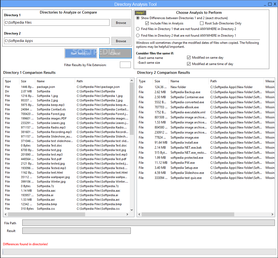Select Softpedia NET.exe.bak row
Image resolution: width=278 pixels, height=258 pixels.
[206, 148]
